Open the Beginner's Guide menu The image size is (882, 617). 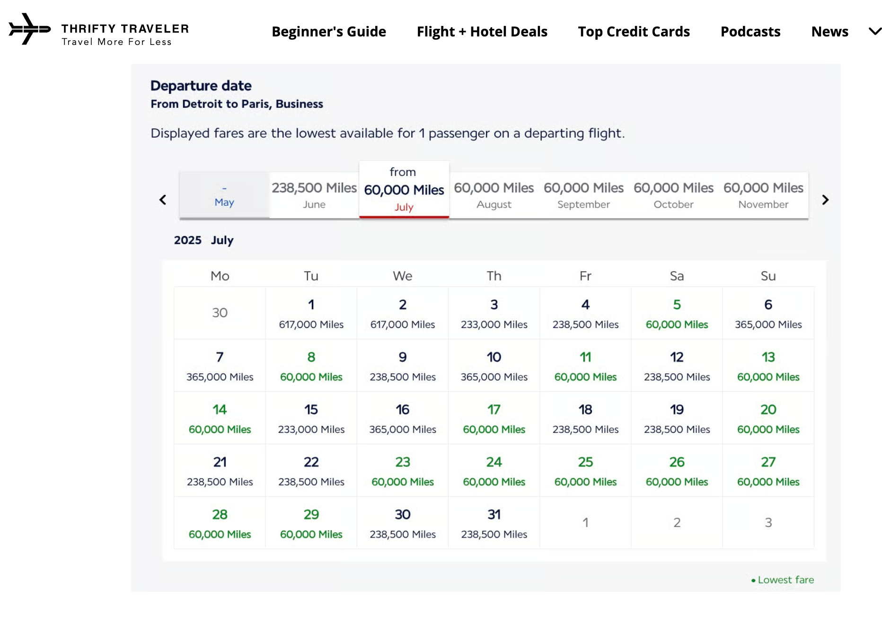pyautogui.click(x=329, y=32)
